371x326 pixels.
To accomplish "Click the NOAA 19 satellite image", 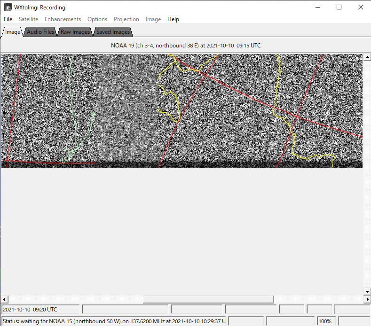I will click(x=182, y=110).
